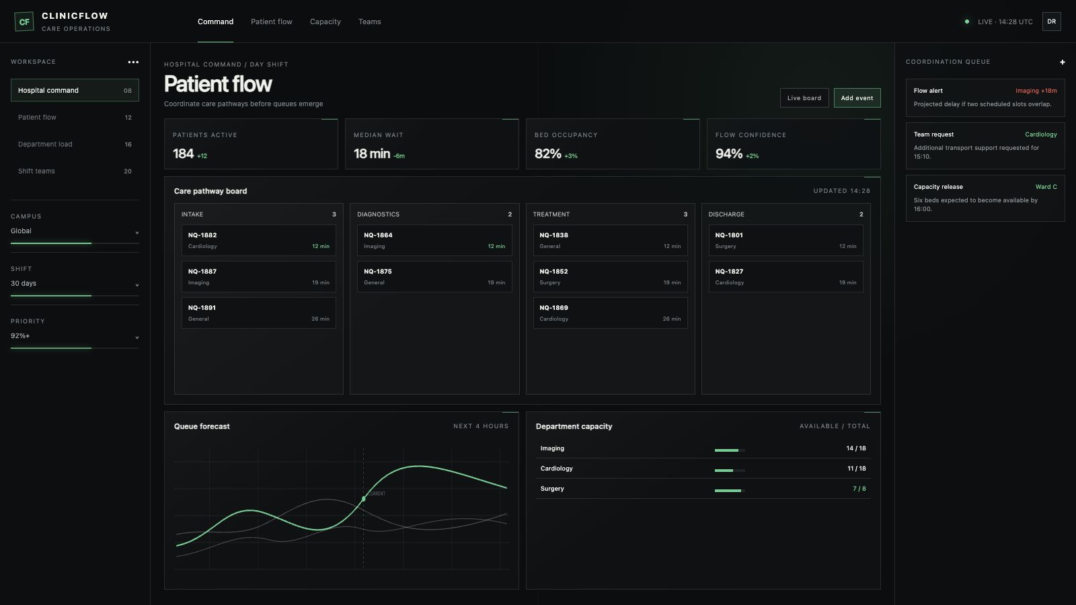1076x605 pixels.
Task: Click the Live board button
Action: [x=804, y=98]
